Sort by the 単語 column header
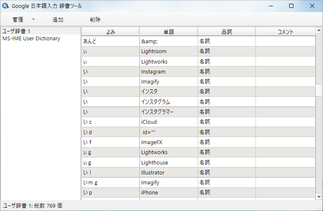Screen dimensions: 323x211 tap(168, 32)
